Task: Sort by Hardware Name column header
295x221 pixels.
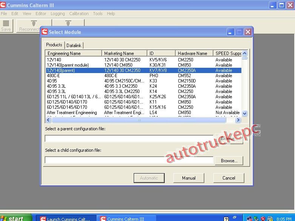Action: (195, 53)
